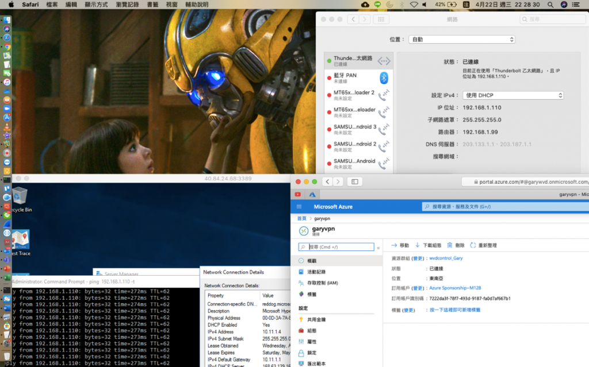Click 重新整理 refresh toolbar button
Screen dimensions: 589x367
click(x=483, y=245)
